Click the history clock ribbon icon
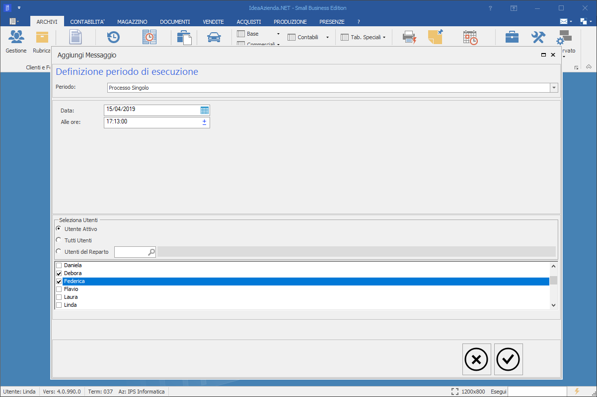This screenshot has width=597, height=397. 114,37
